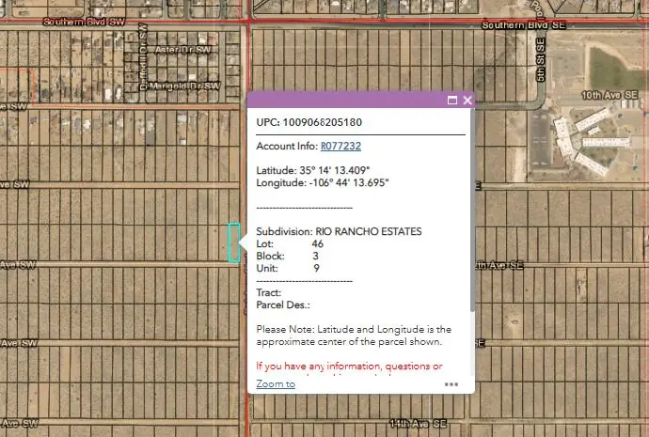The image size is (649, 437).
Task: Click the Block: 3 value
Action: click(x=316, y=256)
